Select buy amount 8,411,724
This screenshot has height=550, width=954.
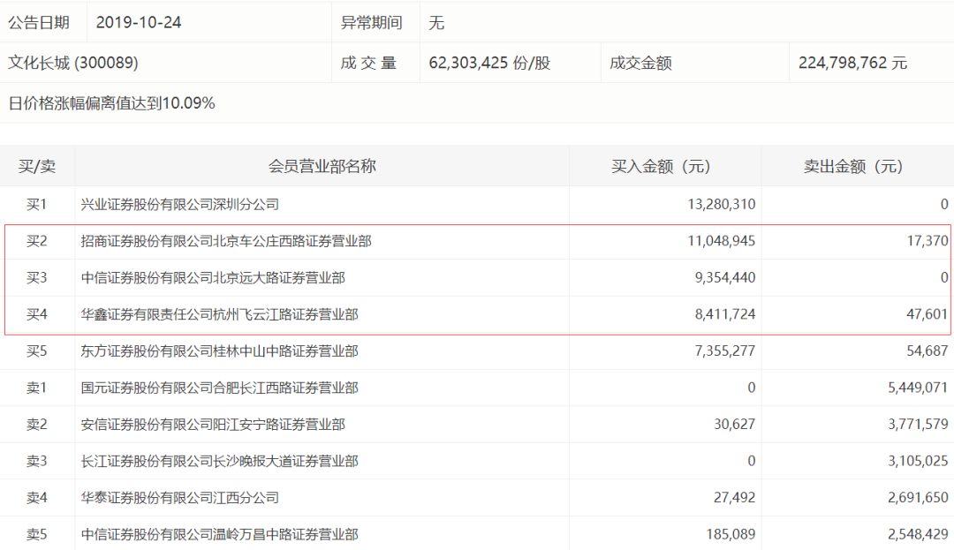(724, 314)
